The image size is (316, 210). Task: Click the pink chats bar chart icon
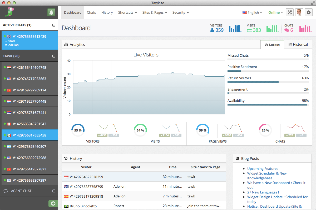305,28
